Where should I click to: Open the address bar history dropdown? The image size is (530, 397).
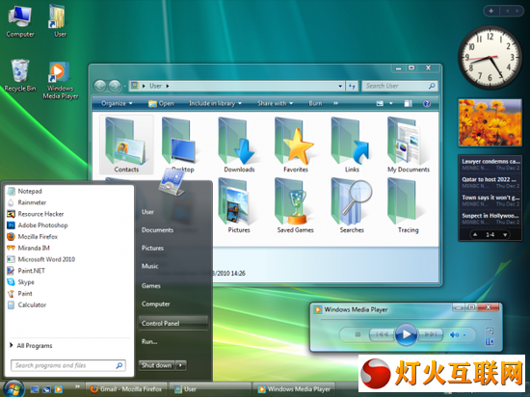[x=340, y=86]
